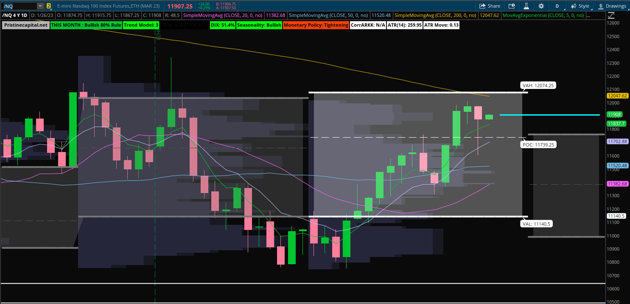Screen dimensions: 630x304
Task: Open the Drawings tool menu
Action: pyautogui.click(x=612, y=6)
